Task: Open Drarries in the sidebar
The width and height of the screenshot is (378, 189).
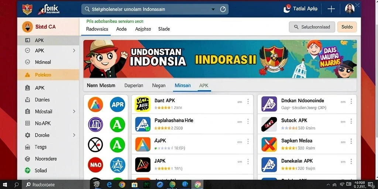Action: 48,100
